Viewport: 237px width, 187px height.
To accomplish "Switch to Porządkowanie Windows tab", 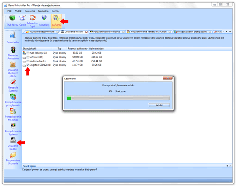I will (107, 32).
